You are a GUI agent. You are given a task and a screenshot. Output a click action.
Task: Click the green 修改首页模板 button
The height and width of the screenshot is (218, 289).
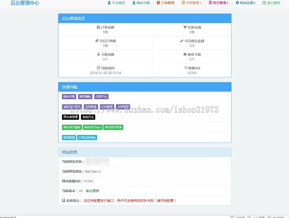[x=72, y=127]
